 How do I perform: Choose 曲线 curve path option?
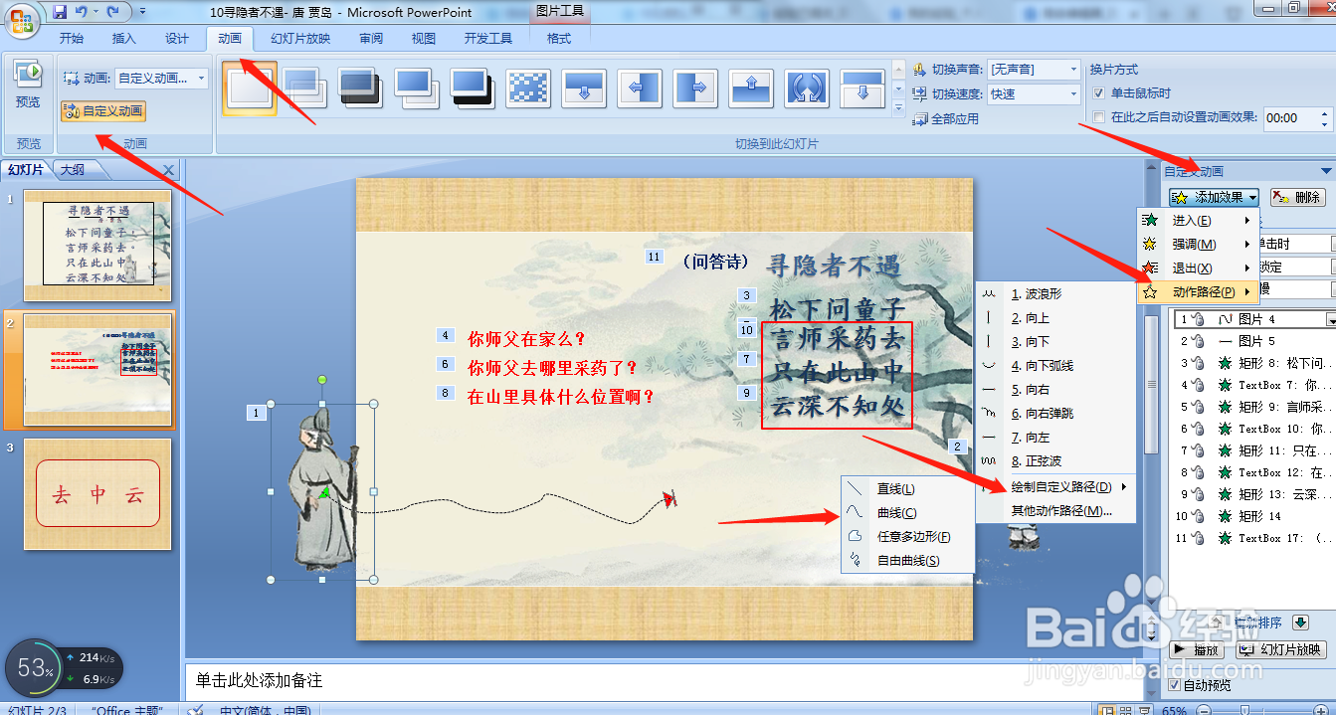coord(906,513)
